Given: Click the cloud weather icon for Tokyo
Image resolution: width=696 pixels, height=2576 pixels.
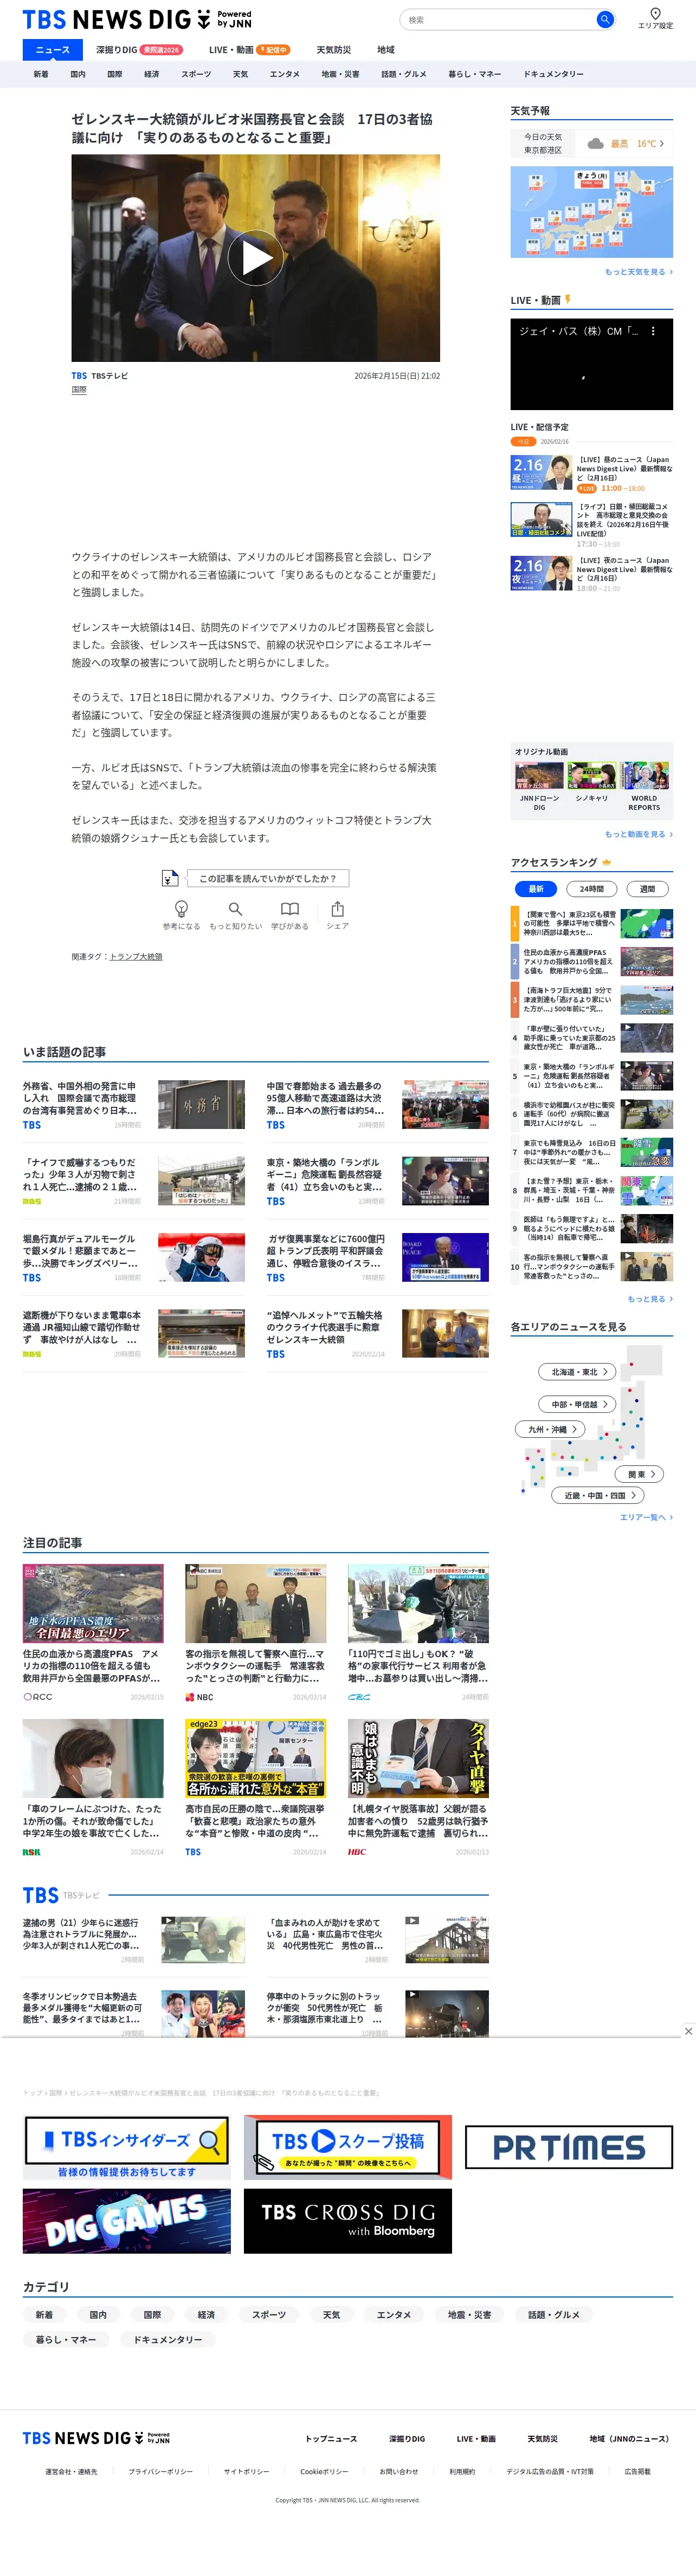Looking at the screenshot, I should [595, 144].
